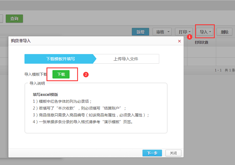Click the green 查询 search button

pyautogui.click(x=14, y=18)
